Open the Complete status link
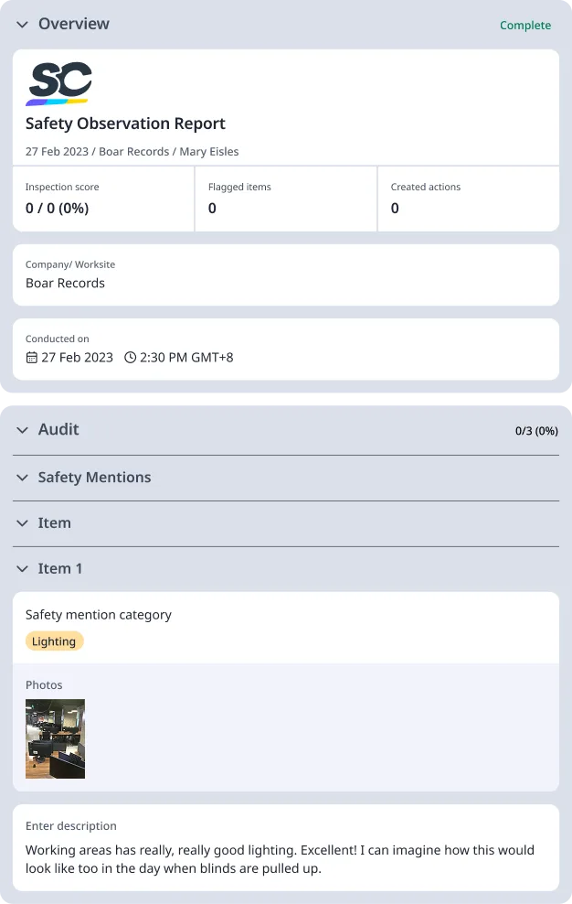Screen dimensions: 572x904 525,26
